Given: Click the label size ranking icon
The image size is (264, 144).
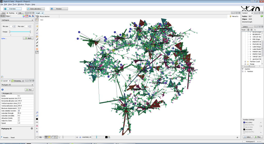Looking at the screenshot, I should pyautogui.click(x=33, y=16).
